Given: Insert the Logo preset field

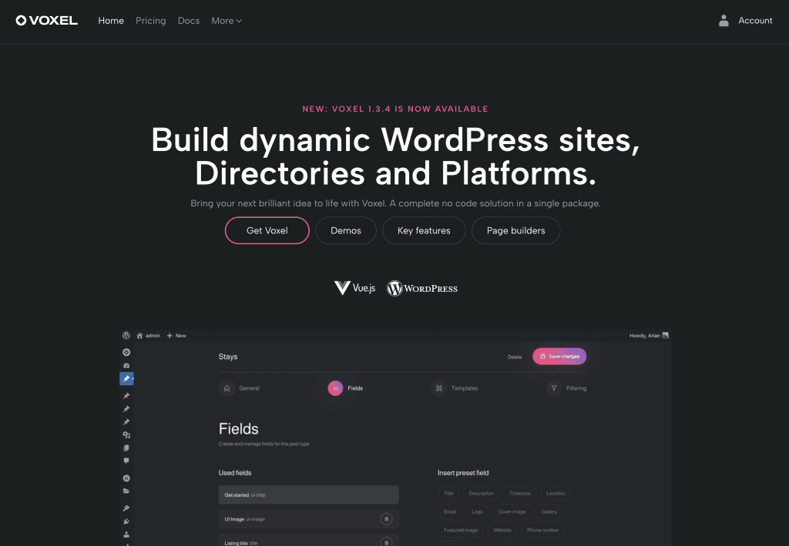Looking at the screenshot, I should point(478,512).
